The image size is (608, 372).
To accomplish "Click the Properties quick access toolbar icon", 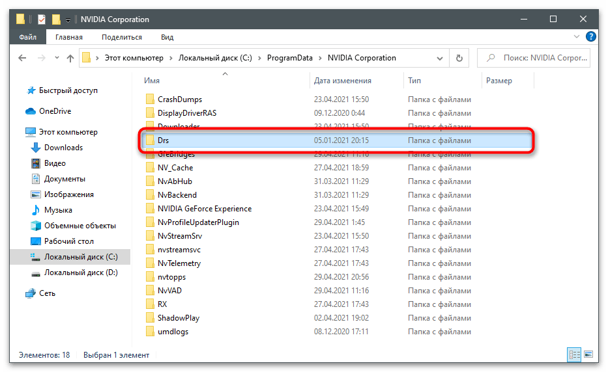I will tap(42, 19).
